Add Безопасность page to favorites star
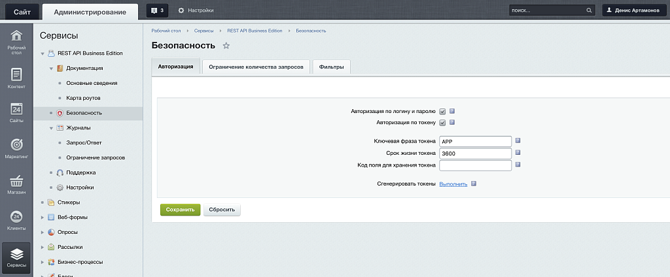The image size is (670, 277). click(226, 46)
